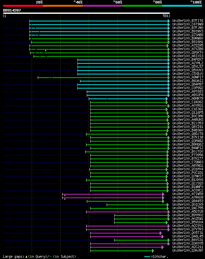Select the UniRef100_A7Q395 label
This screenshot has width=205, height=259.
tap(188, 46)
